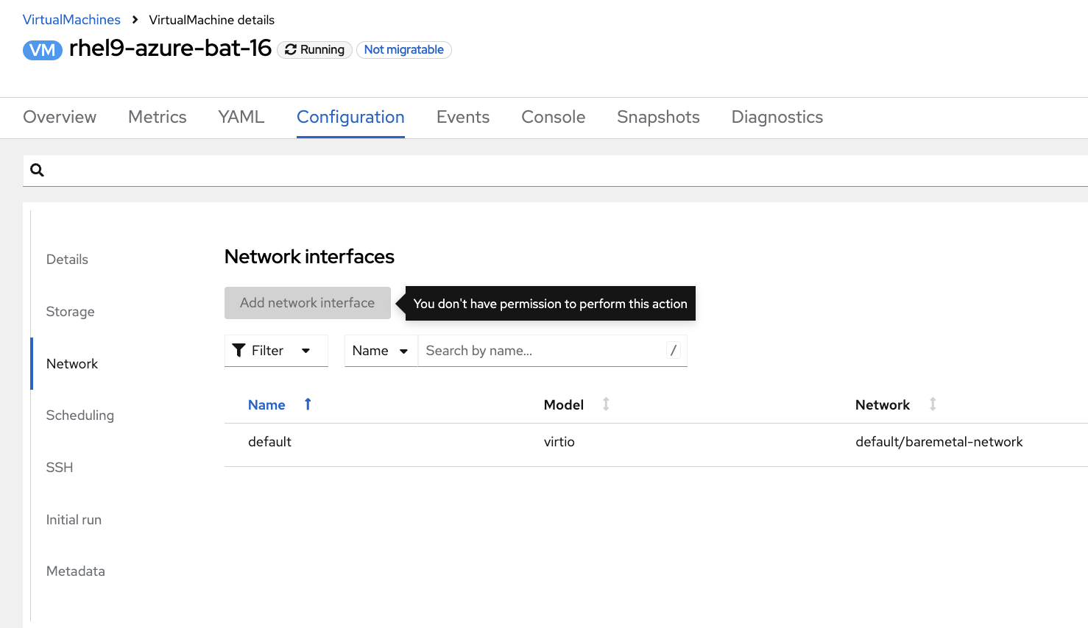Expand the Name search-type dropdown
This screenshot has height=628, width=1088.
click(381, 351)
